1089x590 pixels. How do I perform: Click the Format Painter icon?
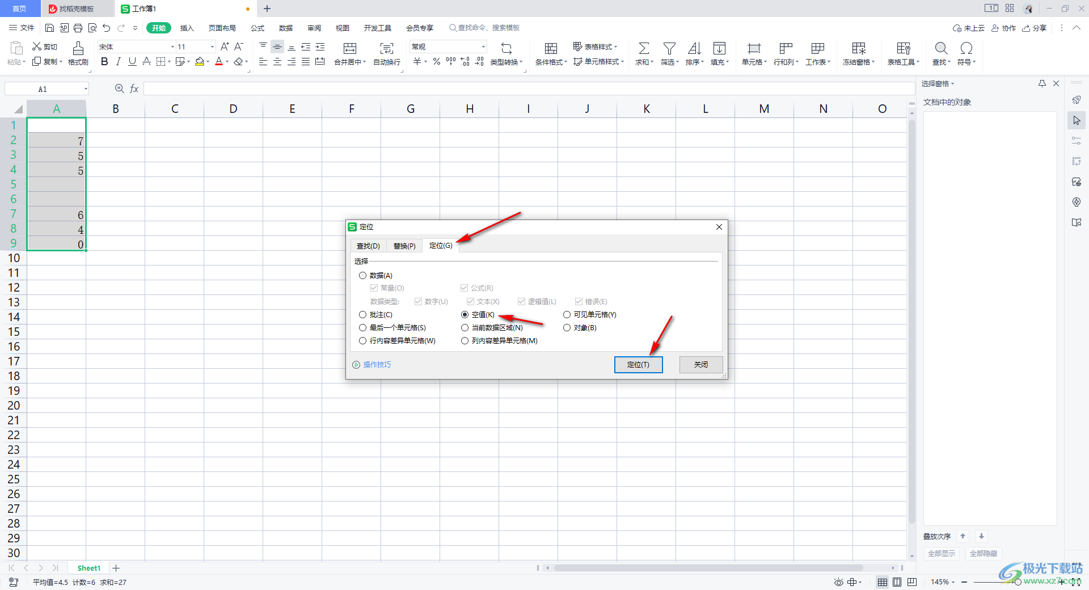(78, 48)
